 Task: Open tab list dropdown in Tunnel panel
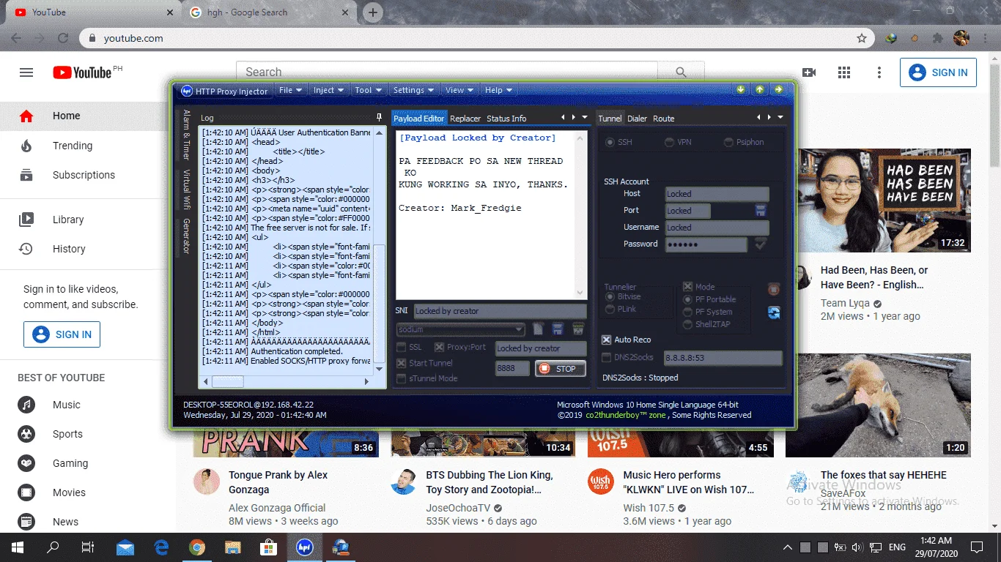click(x=780, y=117)
